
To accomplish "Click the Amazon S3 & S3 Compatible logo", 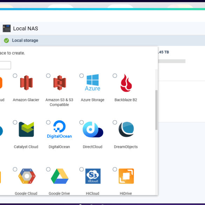I will click(60, 83).
